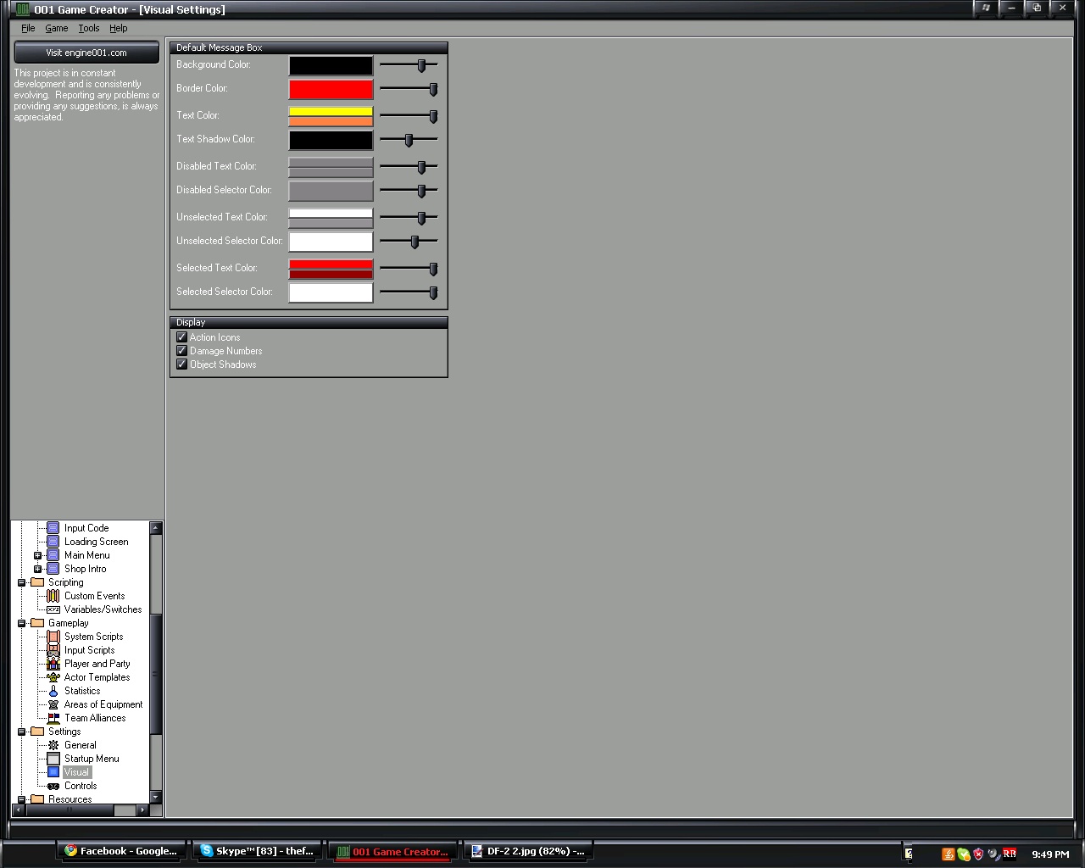1085x868 pixels.
Task: Select Variables/Switches in the tree
Action: pyautogui.click(x=103, y=609)
